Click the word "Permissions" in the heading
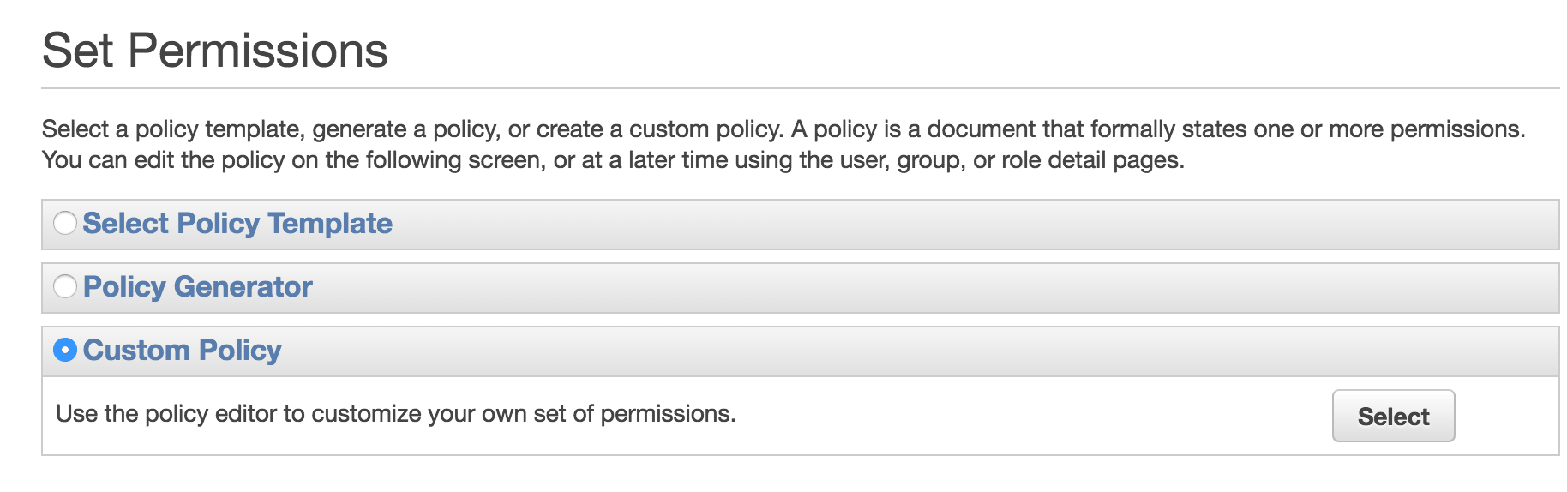1567x492 pixels. [258, 51]
